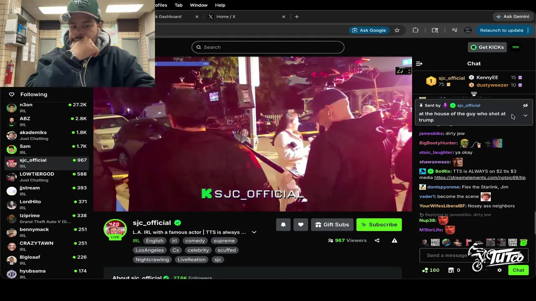Open benny mack channel in sidebar

click(x=47, y=232)
